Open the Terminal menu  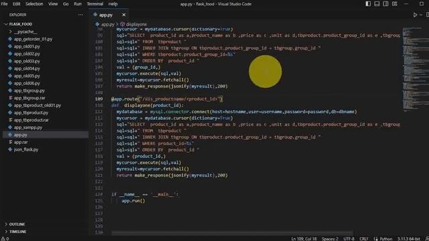[x=95, y=4]
